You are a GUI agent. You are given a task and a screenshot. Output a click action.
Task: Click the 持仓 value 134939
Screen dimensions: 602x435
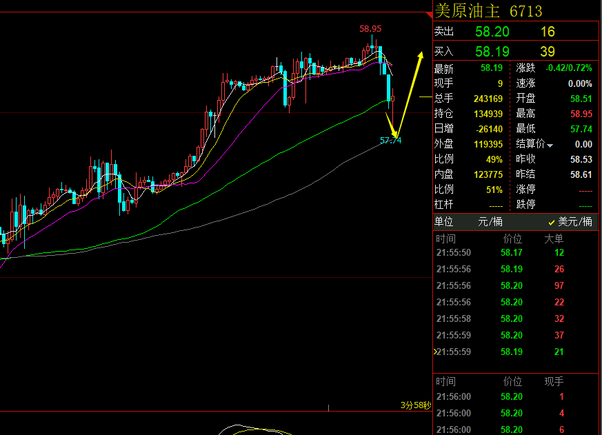[488, 114]
